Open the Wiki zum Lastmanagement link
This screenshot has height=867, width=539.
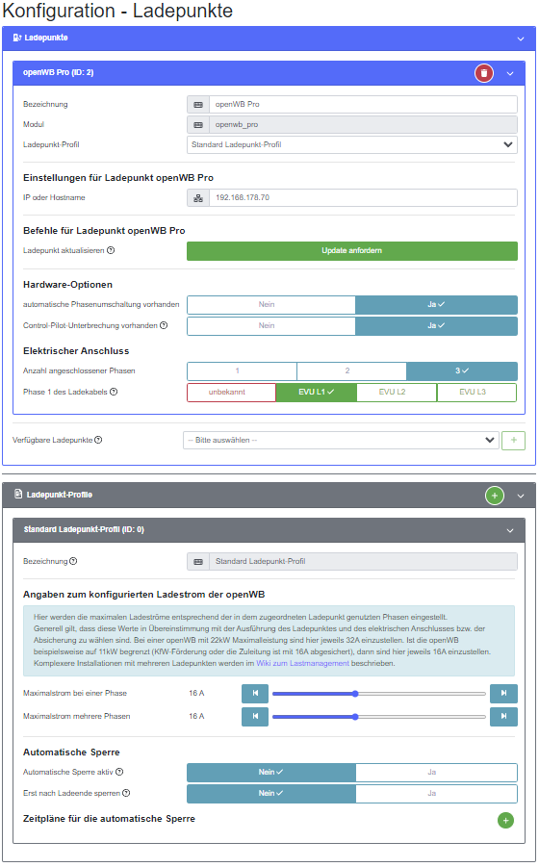pos(302,664)
